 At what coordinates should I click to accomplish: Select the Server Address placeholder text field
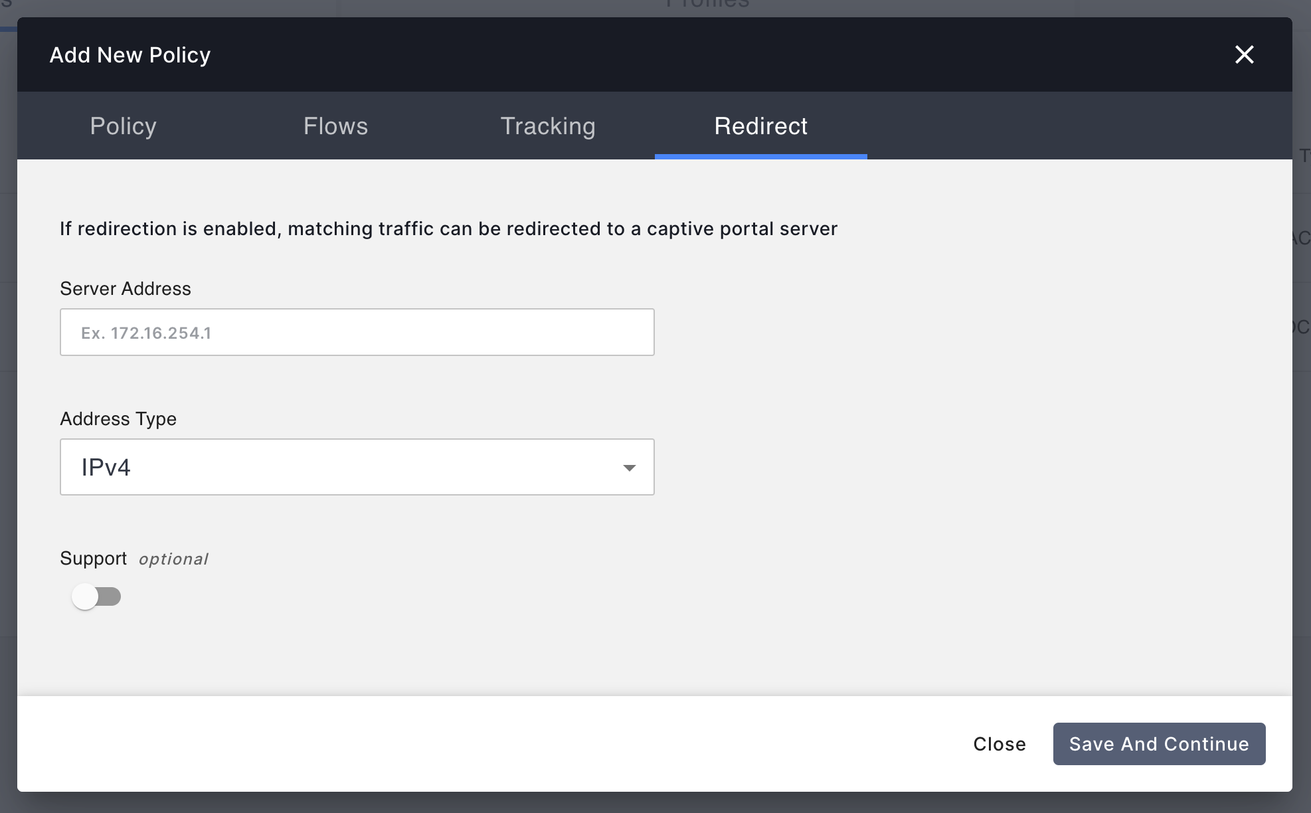pos(357,331)
